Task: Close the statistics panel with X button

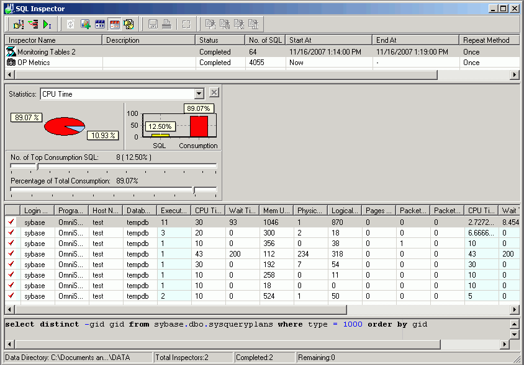Action: coord(214,93)
